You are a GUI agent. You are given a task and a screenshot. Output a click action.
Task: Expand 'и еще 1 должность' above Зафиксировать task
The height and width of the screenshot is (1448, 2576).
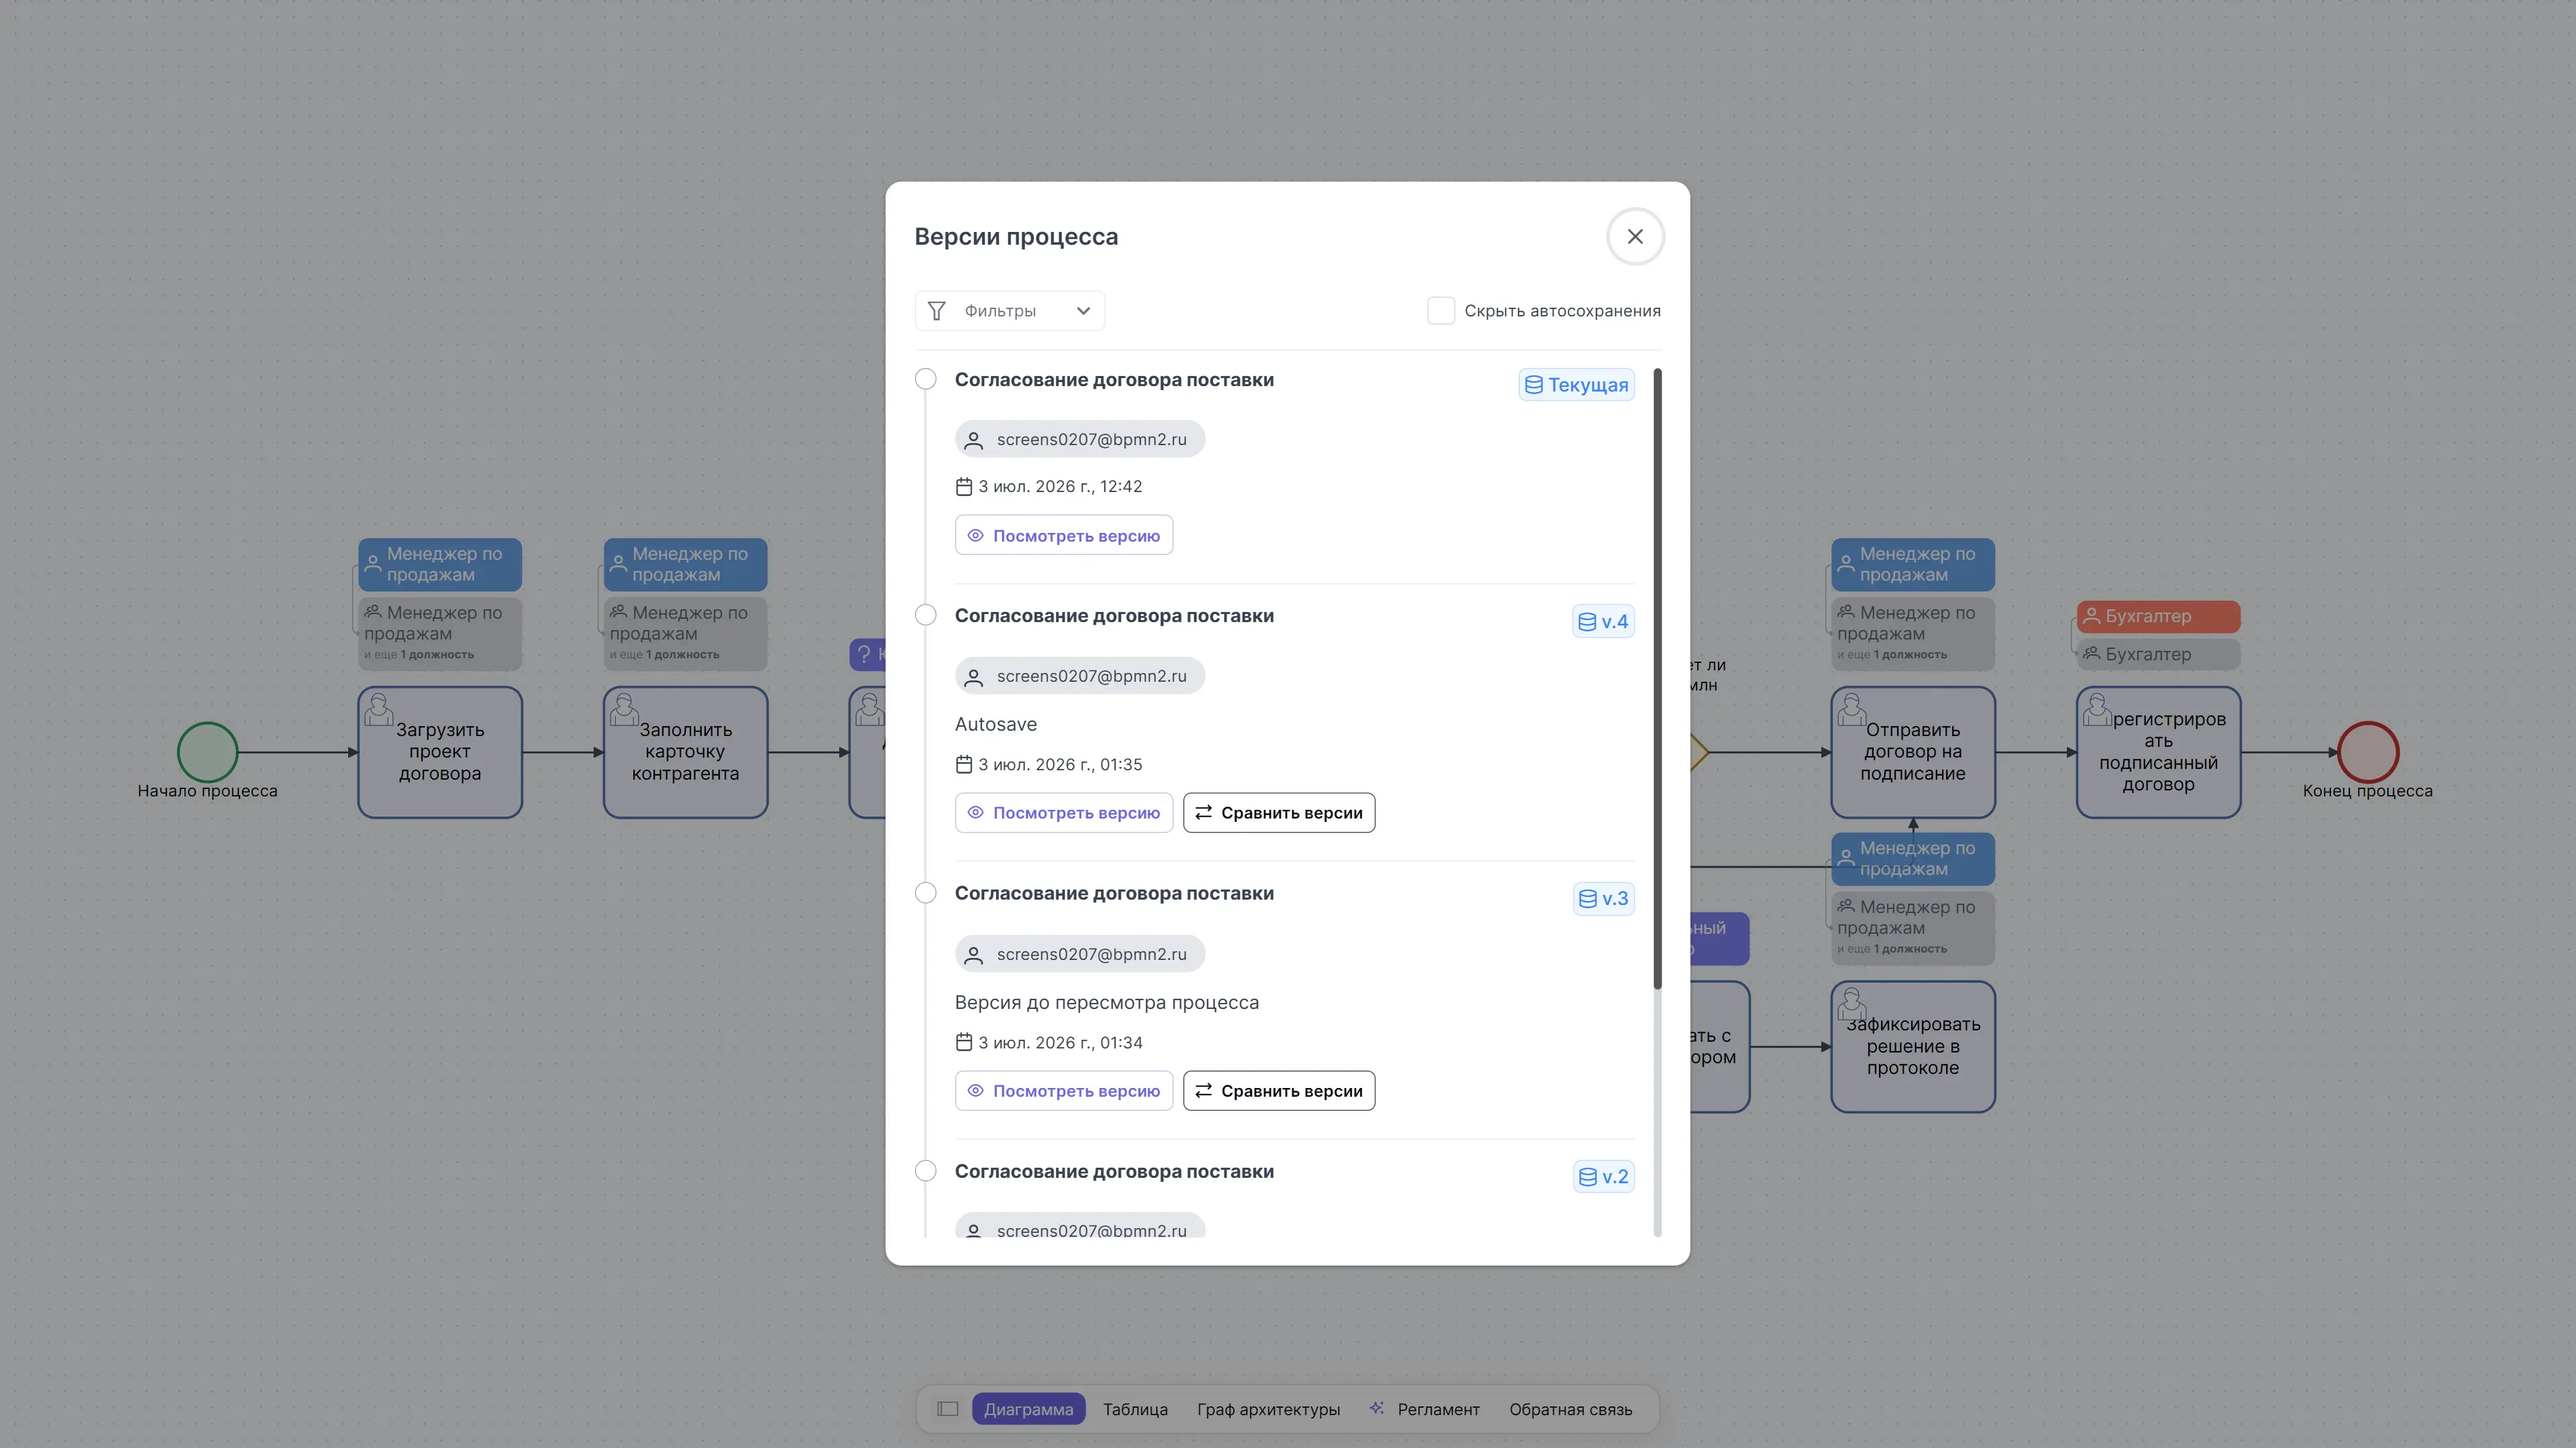pos(1892,949)
